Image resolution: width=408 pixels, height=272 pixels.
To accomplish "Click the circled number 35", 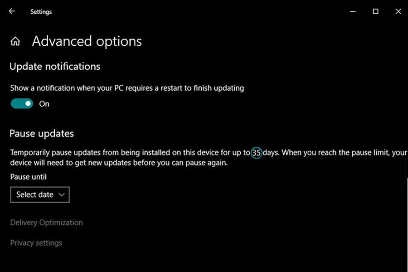I will (x=257, y=153).
